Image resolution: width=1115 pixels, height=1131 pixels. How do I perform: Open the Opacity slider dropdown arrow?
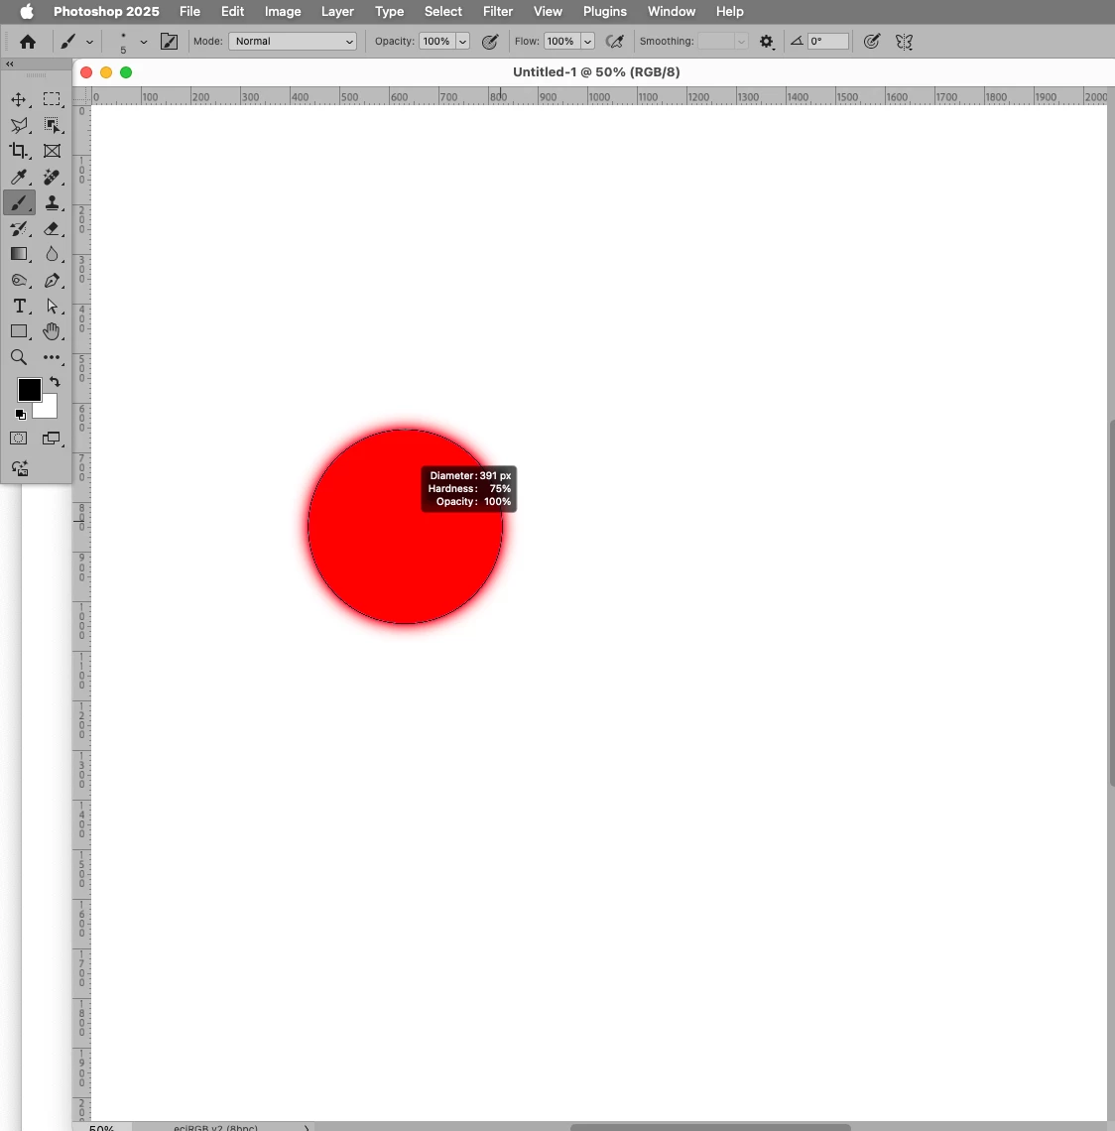click(x=463, y=41)
